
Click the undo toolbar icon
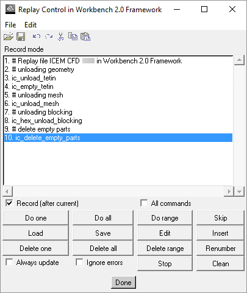(x=37, y=37)
